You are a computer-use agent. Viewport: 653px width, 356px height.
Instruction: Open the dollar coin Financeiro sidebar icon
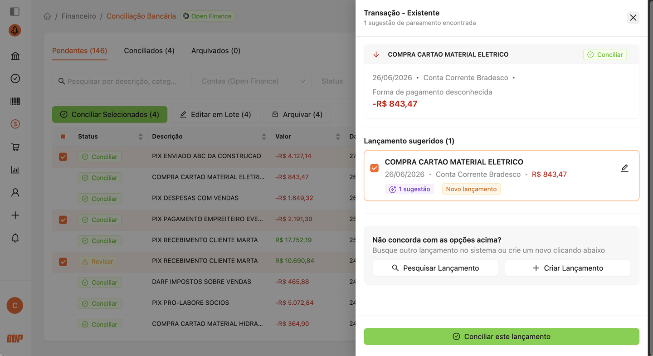pos(15,124)
